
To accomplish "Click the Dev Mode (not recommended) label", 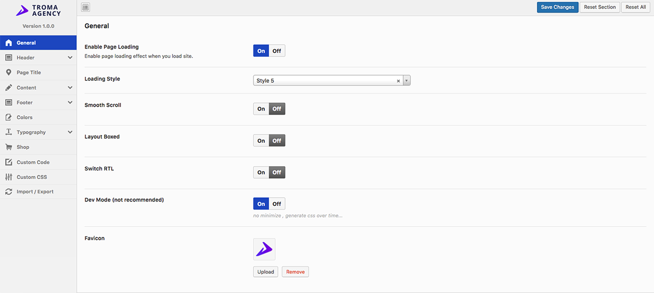I will coord(124,200).
